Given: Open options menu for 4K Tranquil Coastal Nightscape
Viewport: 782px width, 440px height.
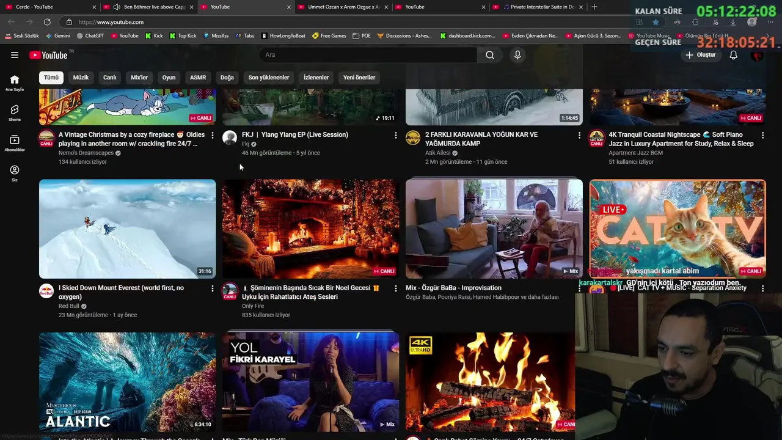Looking at the screenshot, I should tap(762, 135).
